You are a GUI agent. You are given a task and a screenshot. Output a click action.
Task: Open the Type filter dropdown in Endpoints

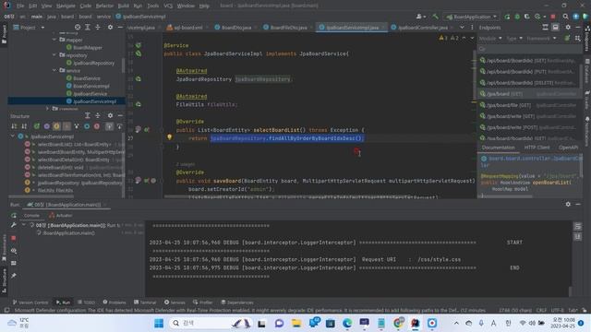514,39
